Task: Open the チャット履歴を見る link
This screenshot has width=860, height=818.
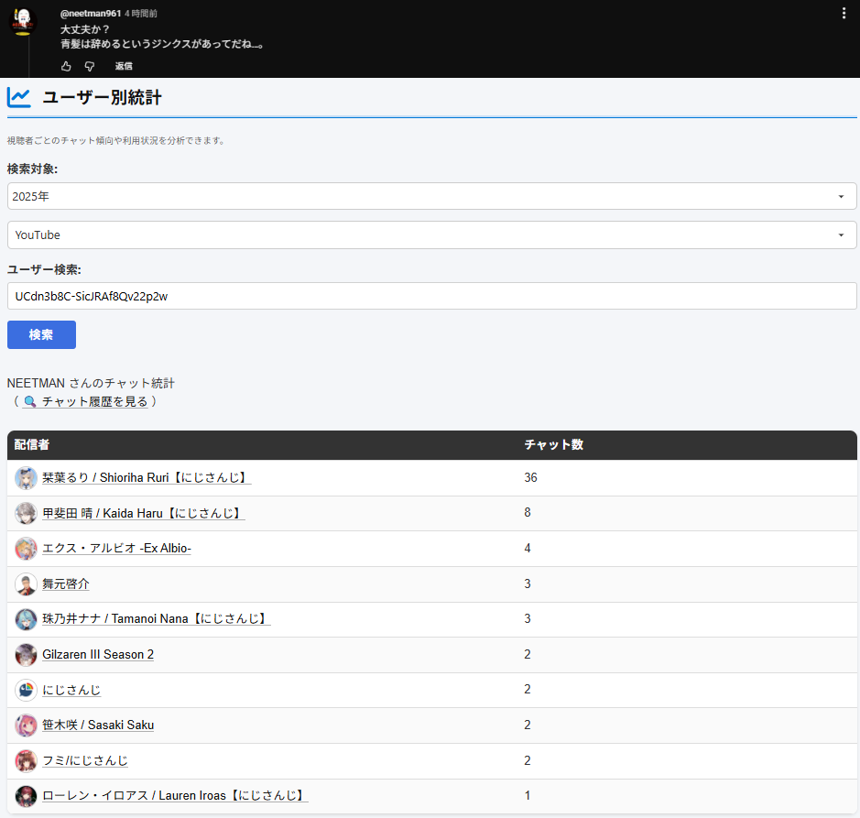Action: (93, 401)
